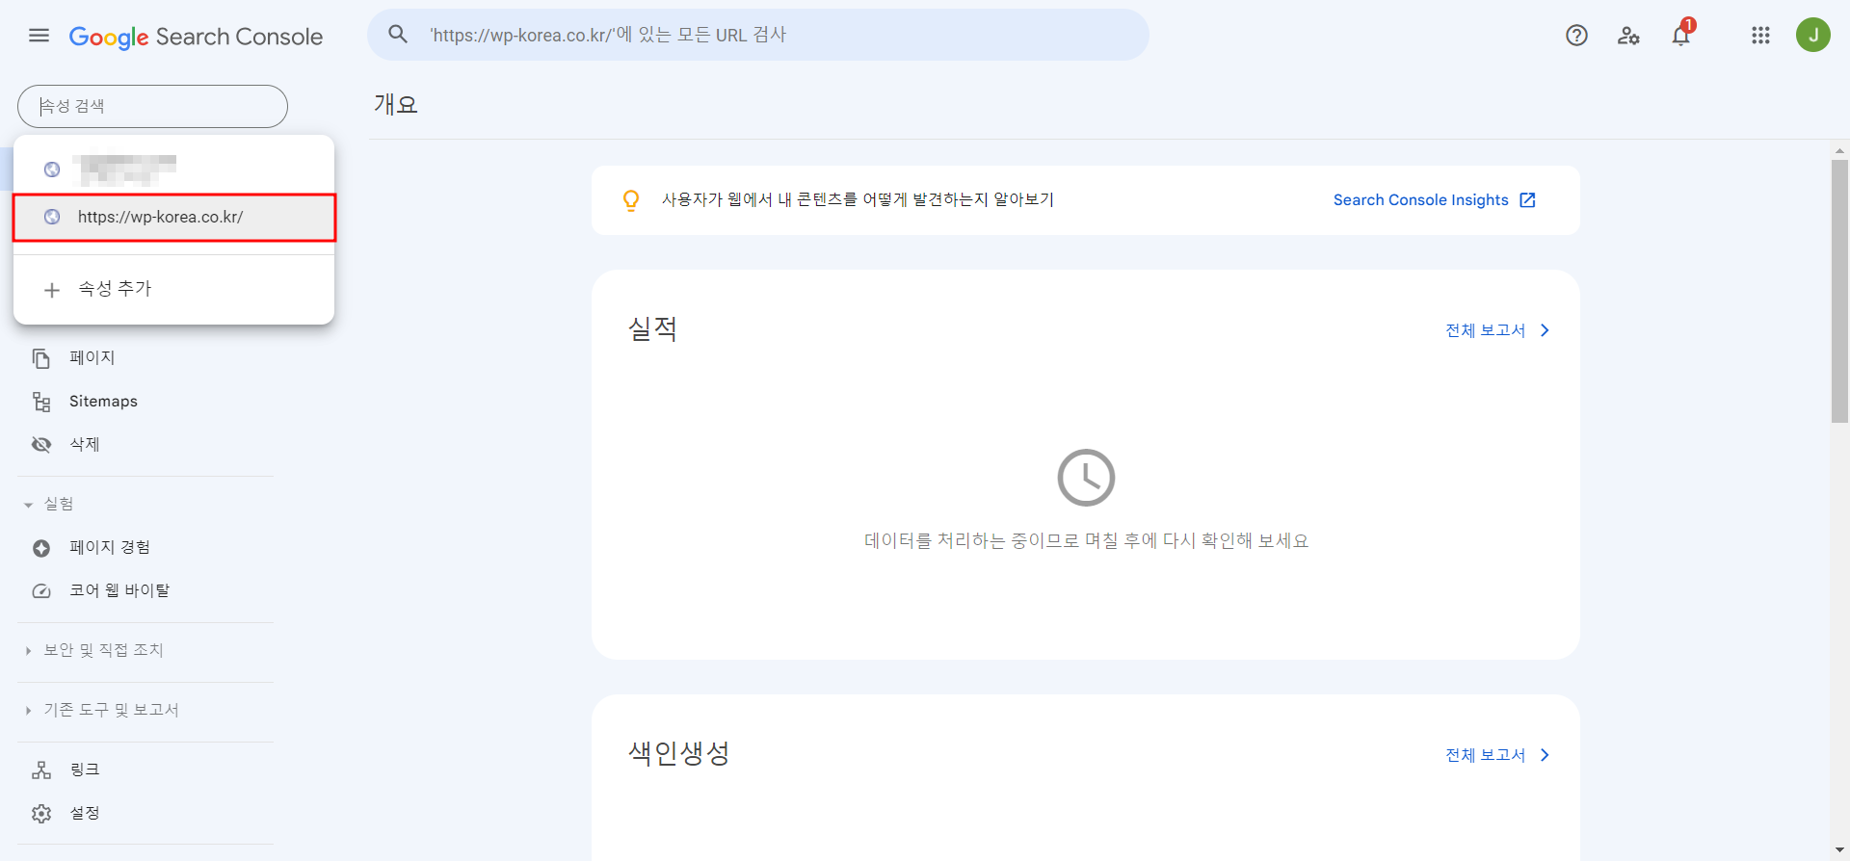Click the 설정 gear icon
The height and width of the screenshot is (861, 1850).
point(41,813)
